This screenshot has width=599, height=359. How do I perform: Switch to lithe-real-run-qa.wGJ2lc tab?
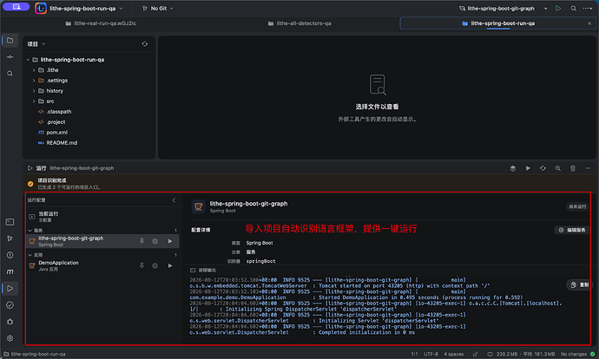101,23
